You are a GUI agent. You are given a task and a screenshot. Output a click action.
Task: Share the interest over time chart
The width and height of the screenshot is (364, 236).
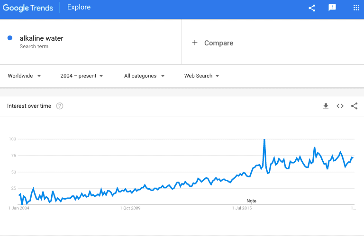pyautogui.click(x=354, y=106)
